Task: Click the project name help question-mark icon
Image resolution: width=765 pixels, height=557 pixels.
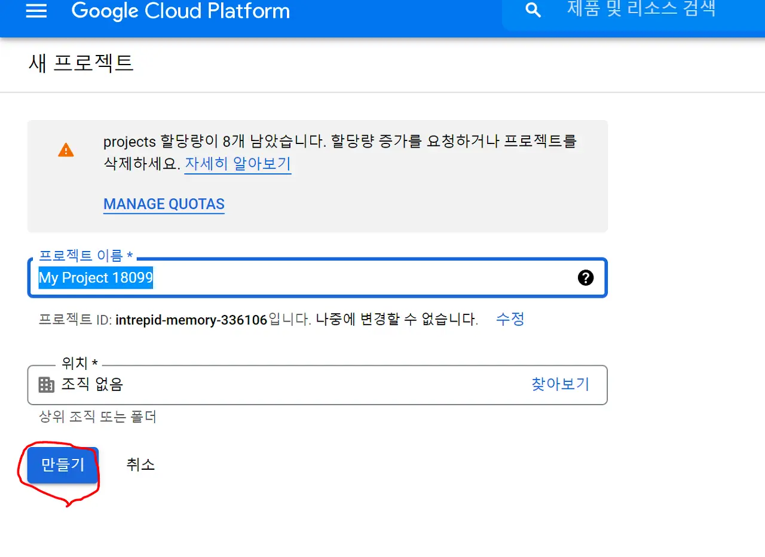Action: pyautogui.click(x=586, y=277)
